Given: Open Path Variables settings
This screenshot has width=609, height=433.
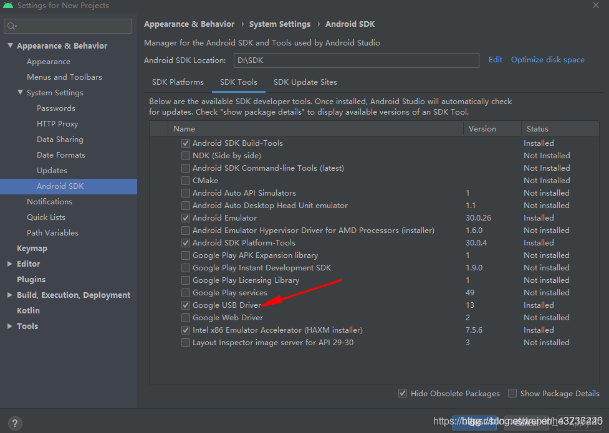Looking at the screenshot, I should (52, 232).
